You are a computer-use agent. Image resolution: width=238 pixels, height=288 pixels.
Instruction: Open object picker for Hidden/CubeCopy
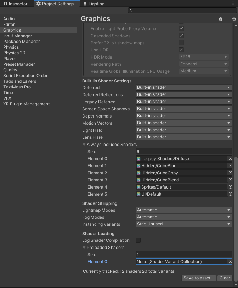coord(231,173)
